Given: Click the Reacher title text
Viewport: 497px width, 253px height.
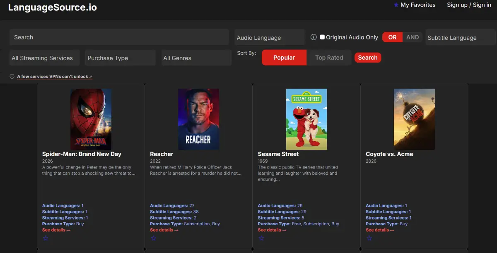Looking at the screenshot, I should click(x=162, y=154).
